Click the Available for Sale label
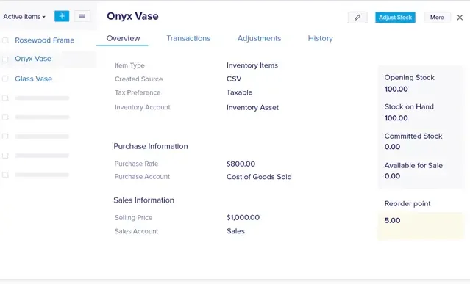This screenshot has height=284, width=470. (x=413, y=165)
